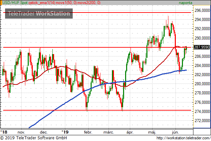Click the 280,0000 price axis label
This screenshot has width=211, height=141.
coord(202,84)
